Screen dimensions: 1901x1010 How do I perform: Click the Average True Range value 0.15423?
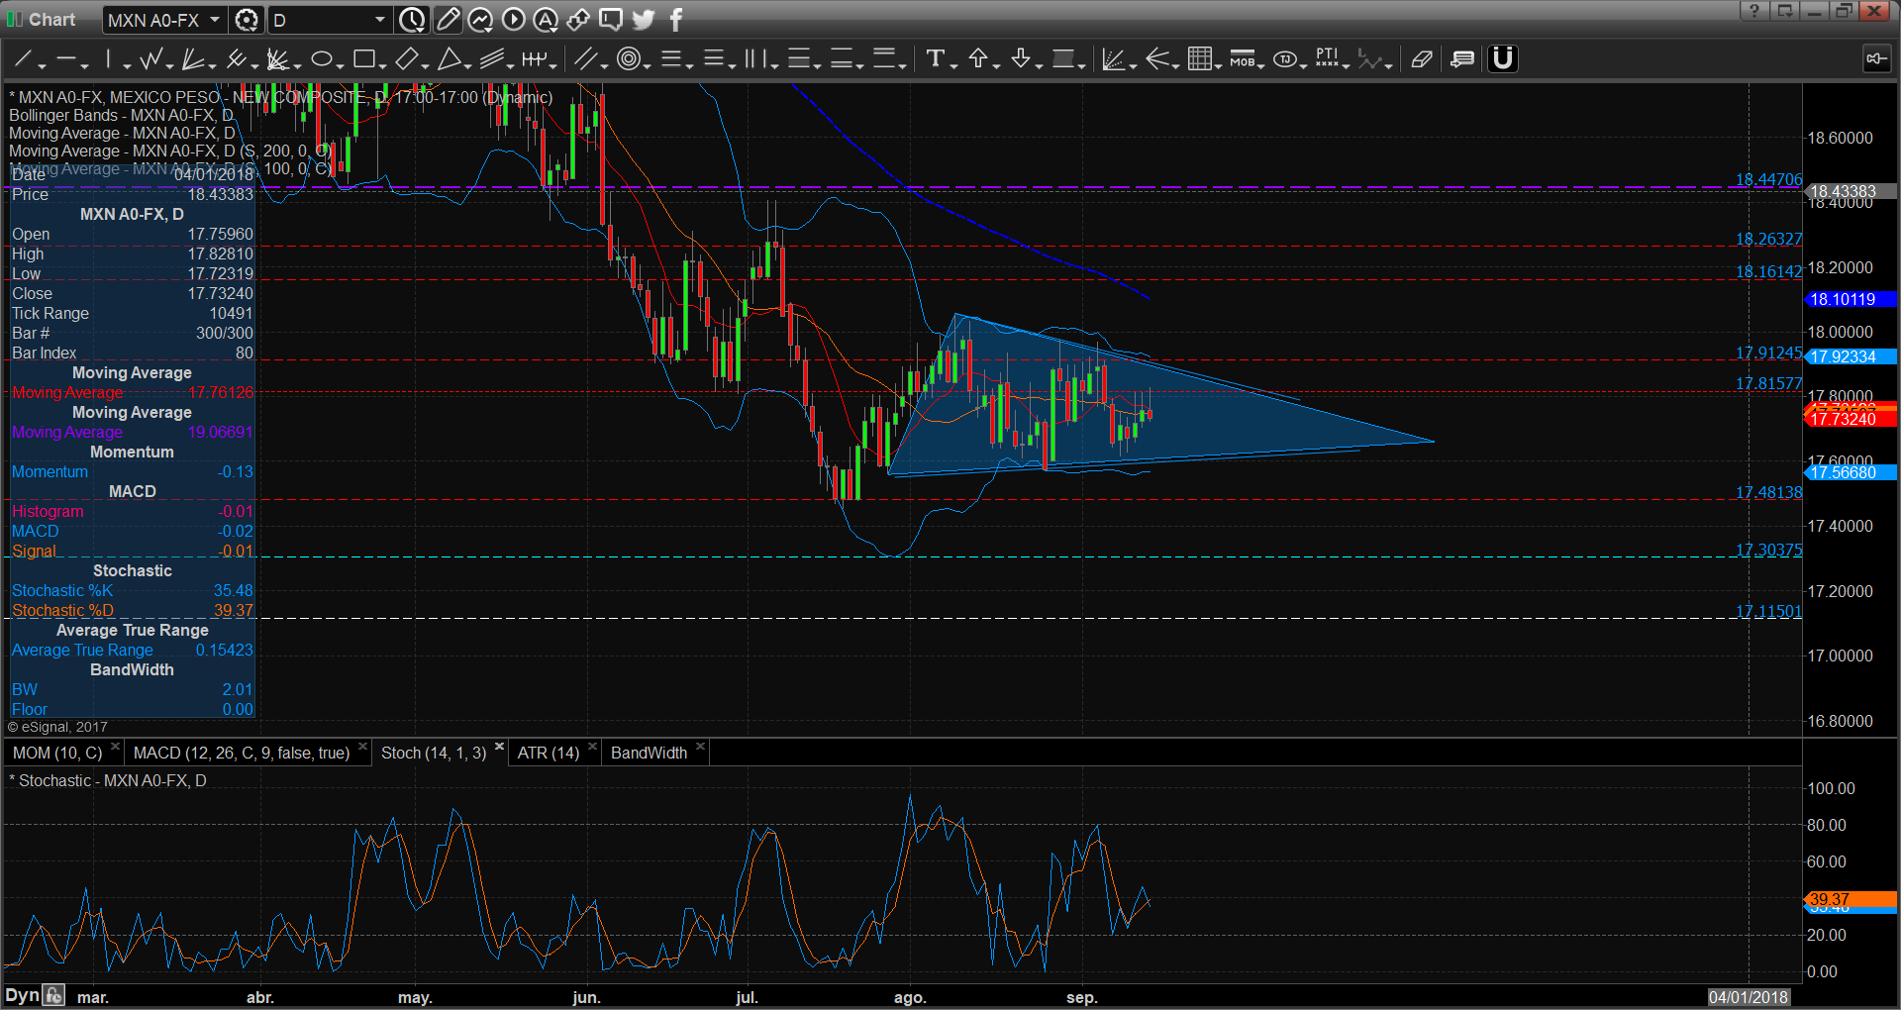[224, 650]
